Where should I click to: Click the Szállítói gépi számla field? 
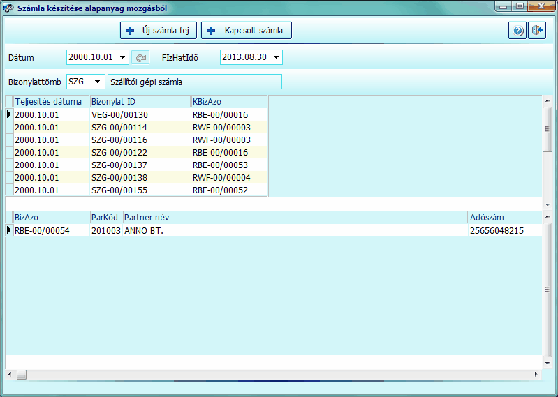195,82
